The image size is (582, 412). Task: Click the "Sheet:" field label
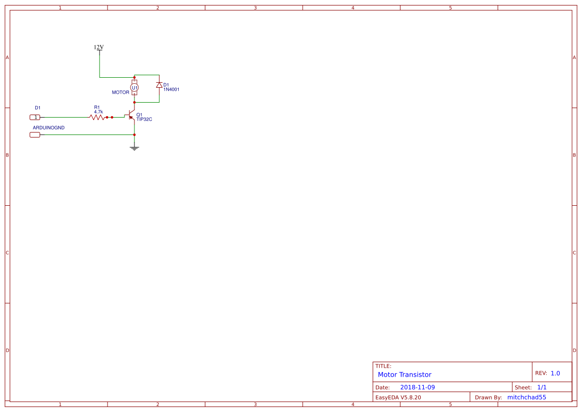click(523, 388)
